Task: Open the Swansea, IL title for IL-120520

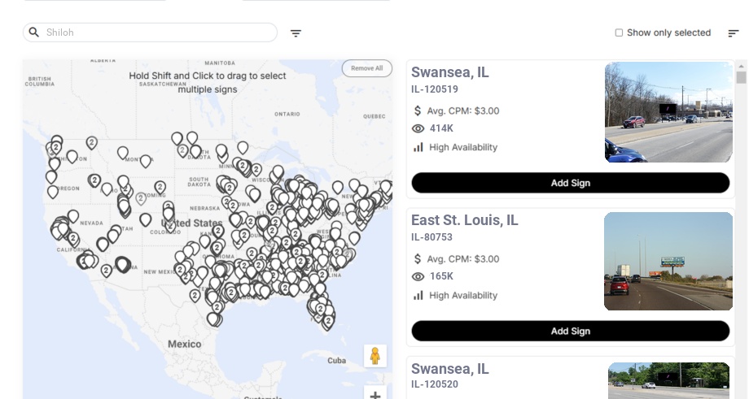Action: click(450, 369)
